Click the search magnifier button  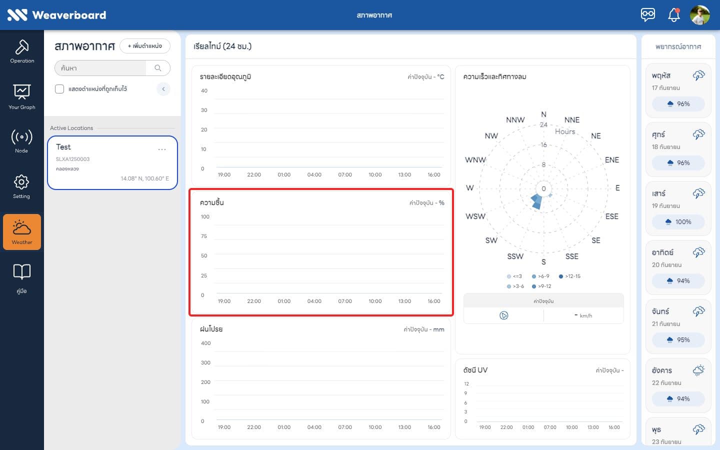pyautogui.click(x=158, y=68)
